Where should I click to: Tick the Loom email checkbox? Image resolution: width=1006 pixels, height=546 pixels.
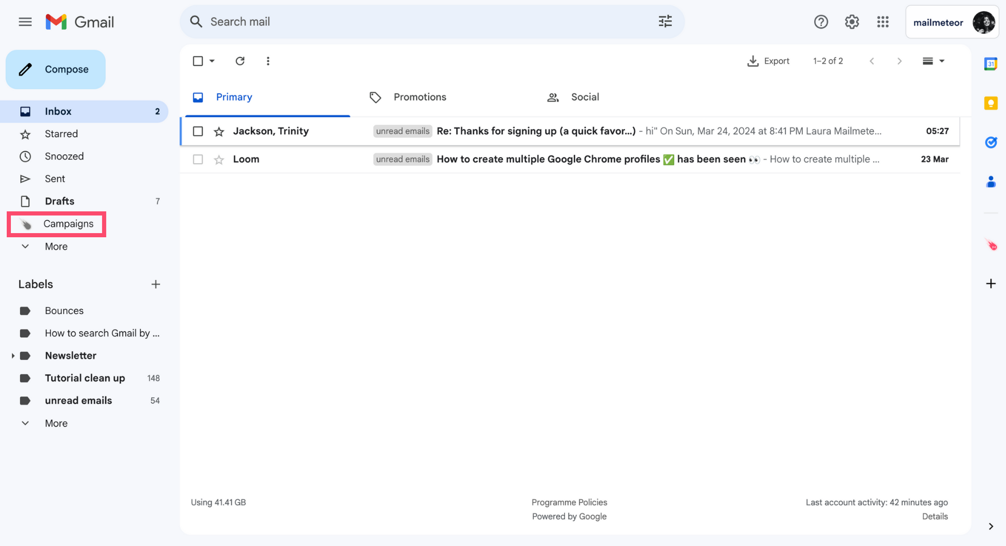(x=198, y=160)
